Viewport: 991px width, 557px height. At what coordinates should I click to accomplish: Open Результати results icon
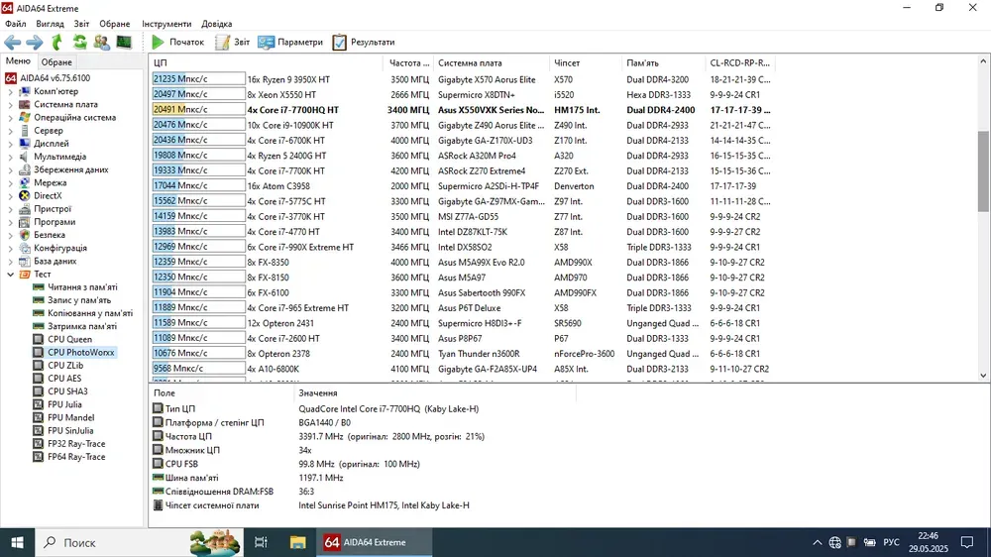click(363, 43)
